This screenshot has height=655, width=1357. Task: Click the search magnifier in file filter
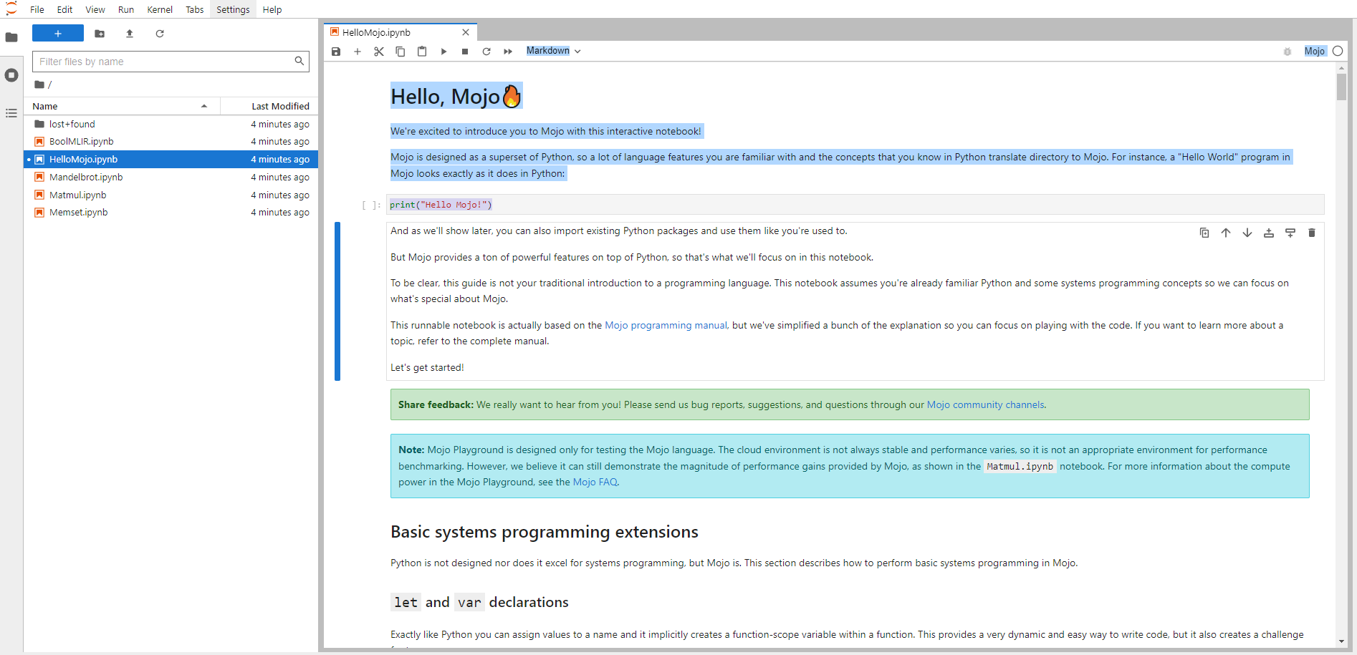[299, 61]
